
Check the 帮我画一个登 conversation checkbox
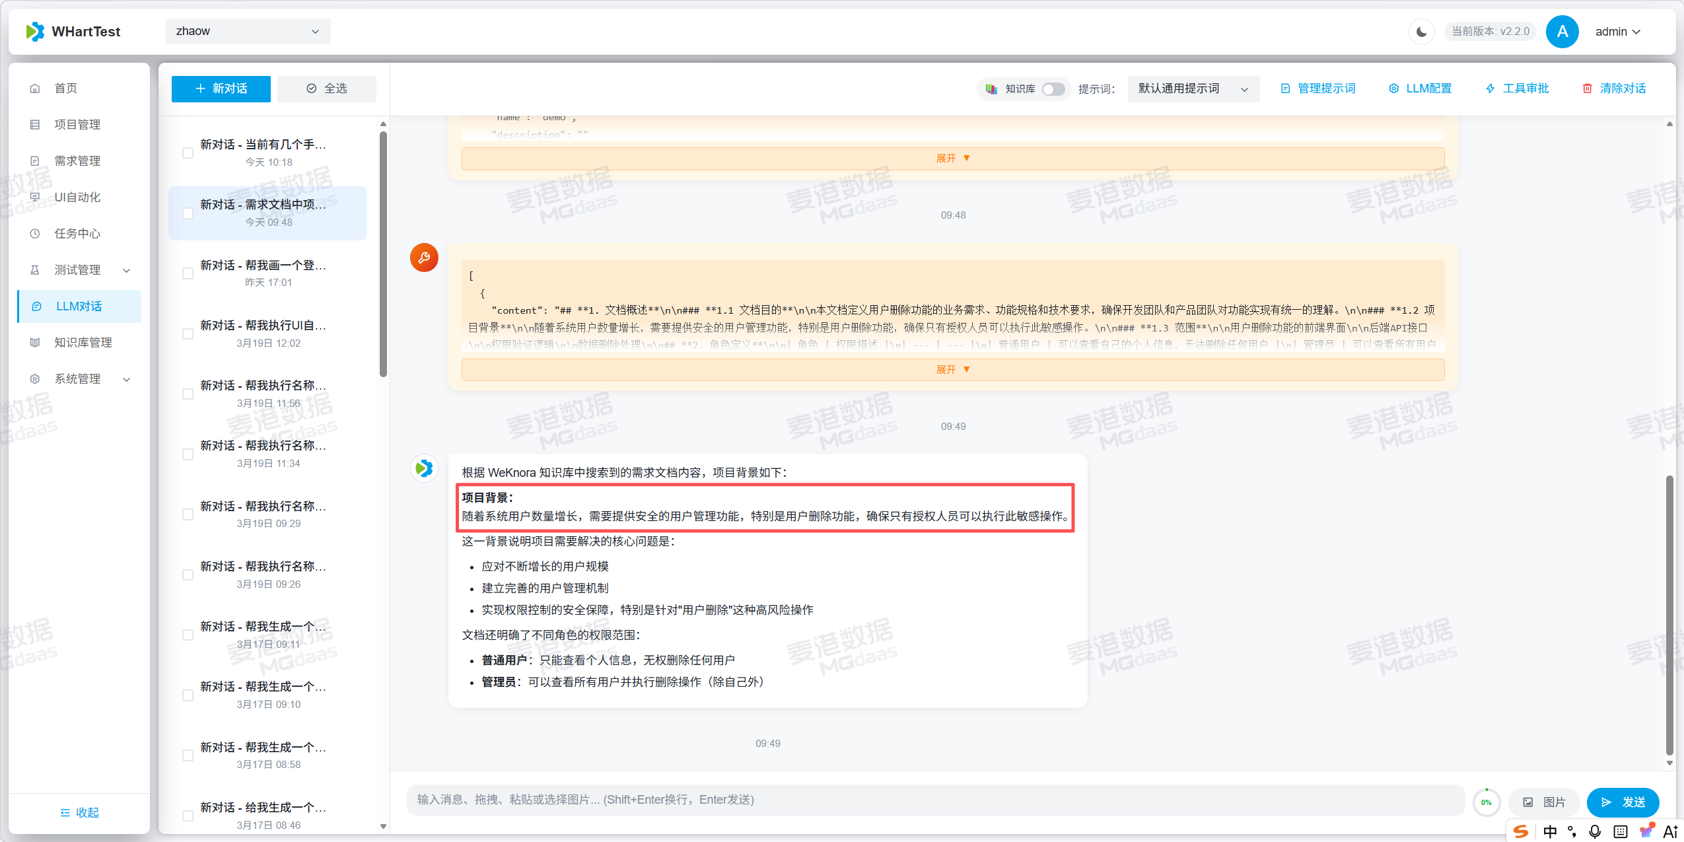tap(188, 273)
